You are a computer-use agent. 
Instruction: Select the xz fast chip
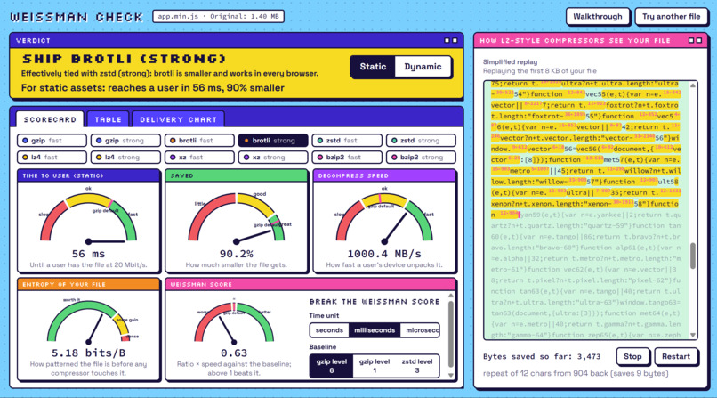(199, 157)
